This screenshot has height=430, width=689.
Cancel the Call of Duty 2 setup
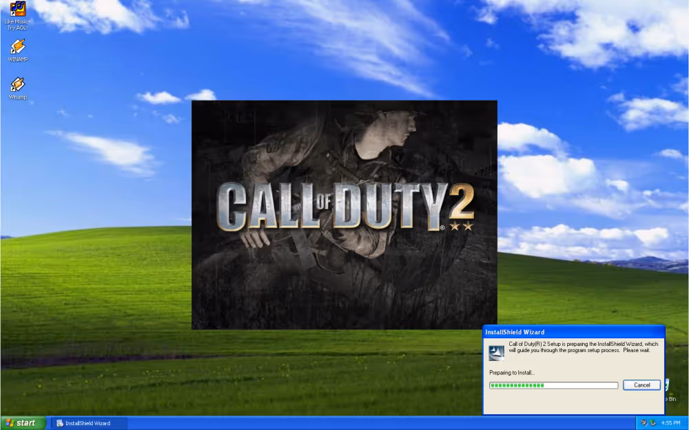(x=641, y=385)
